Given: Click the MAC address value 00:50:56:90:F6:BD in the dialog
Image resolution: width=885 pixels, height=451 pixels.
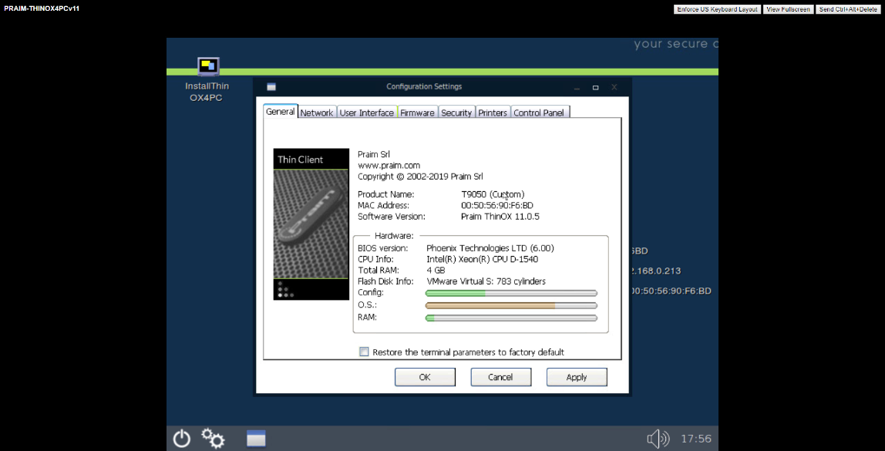Looking at the screenshot, I should click(x=497, y=206).
